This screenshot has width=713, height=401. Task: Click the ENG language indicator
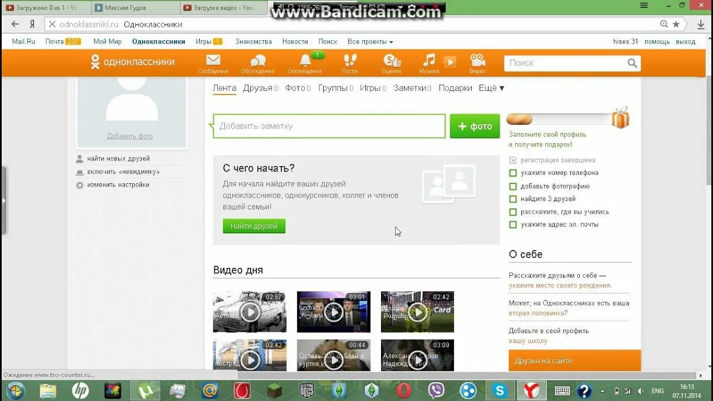point(658,391)
